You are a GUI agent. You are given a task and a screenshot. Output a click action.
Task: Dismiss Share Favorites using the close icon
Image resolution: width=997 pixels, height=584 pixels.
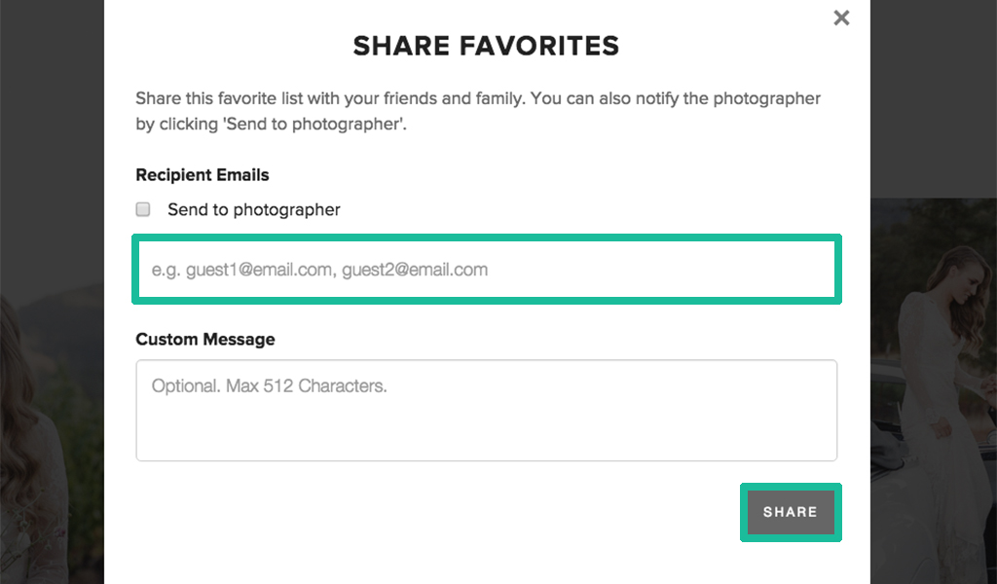click(840, 18)
